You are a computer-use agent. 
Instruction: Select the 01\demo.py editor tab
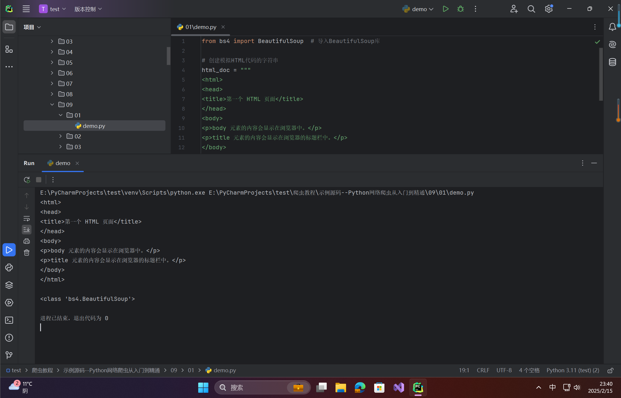click(201, 27)
